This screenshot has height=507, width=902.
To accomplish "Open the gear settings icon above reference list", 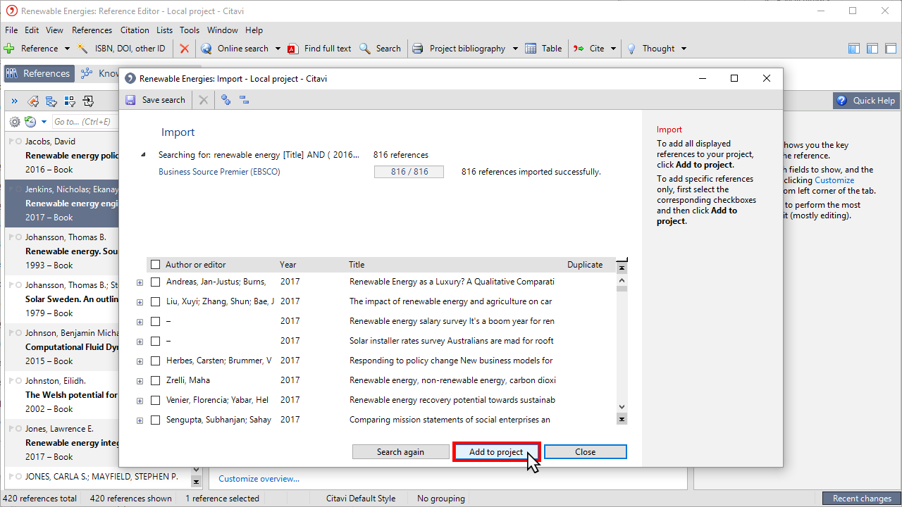I will click(x=15, y=122).
